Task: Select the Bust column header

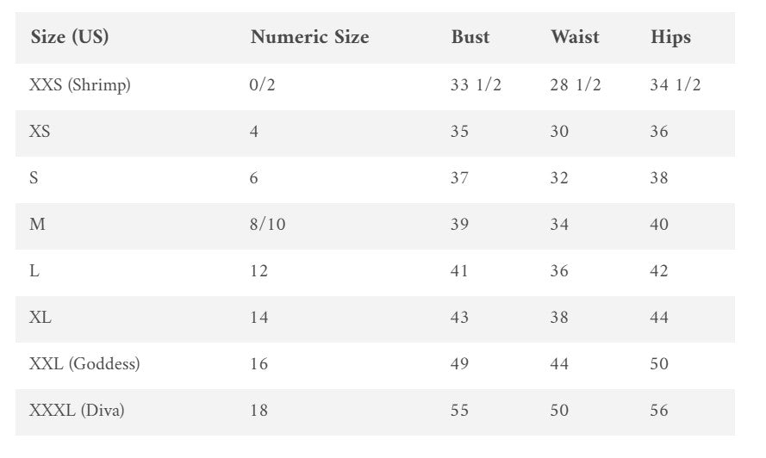Action: click(470, 37)
